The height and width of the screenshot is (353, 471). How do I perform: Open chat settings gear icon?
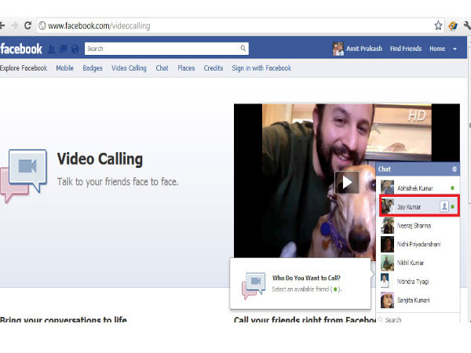(455, 169)
